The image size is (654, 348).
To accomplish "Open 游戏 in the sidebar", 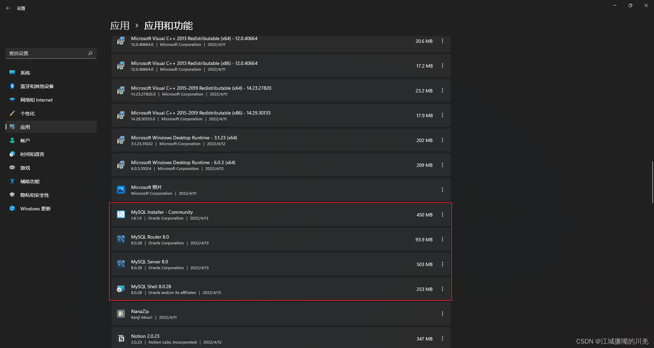I will (x=51, y=168).
